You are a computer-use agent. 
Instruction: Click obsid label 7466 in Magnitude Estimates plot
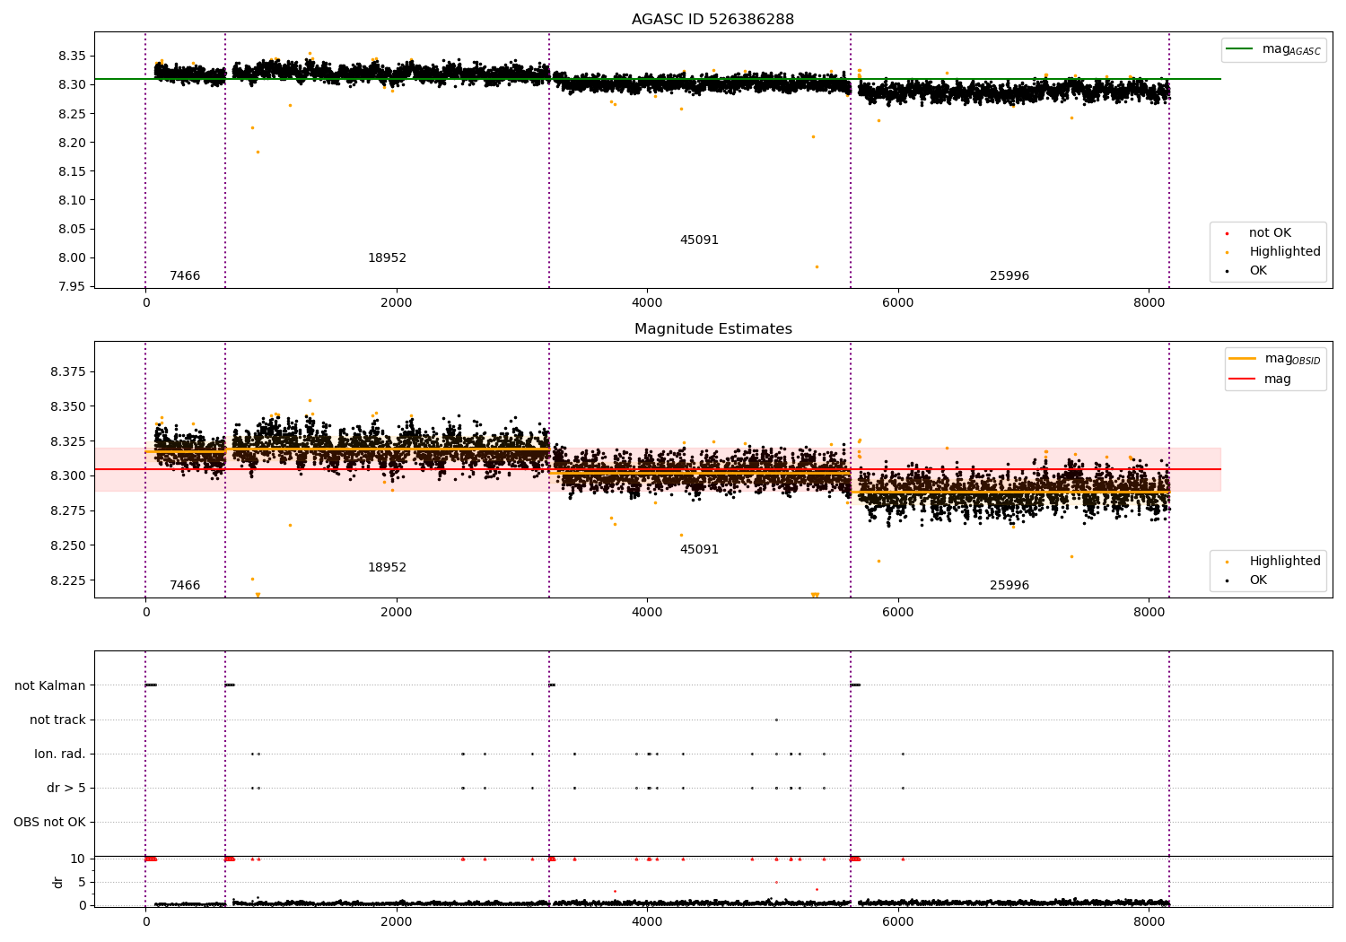coord(185,586)
